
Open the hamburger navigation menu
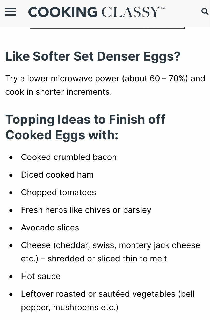[10, 12]
